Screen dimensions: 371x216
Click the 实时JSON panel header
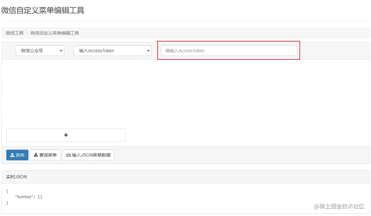(185, 177)
